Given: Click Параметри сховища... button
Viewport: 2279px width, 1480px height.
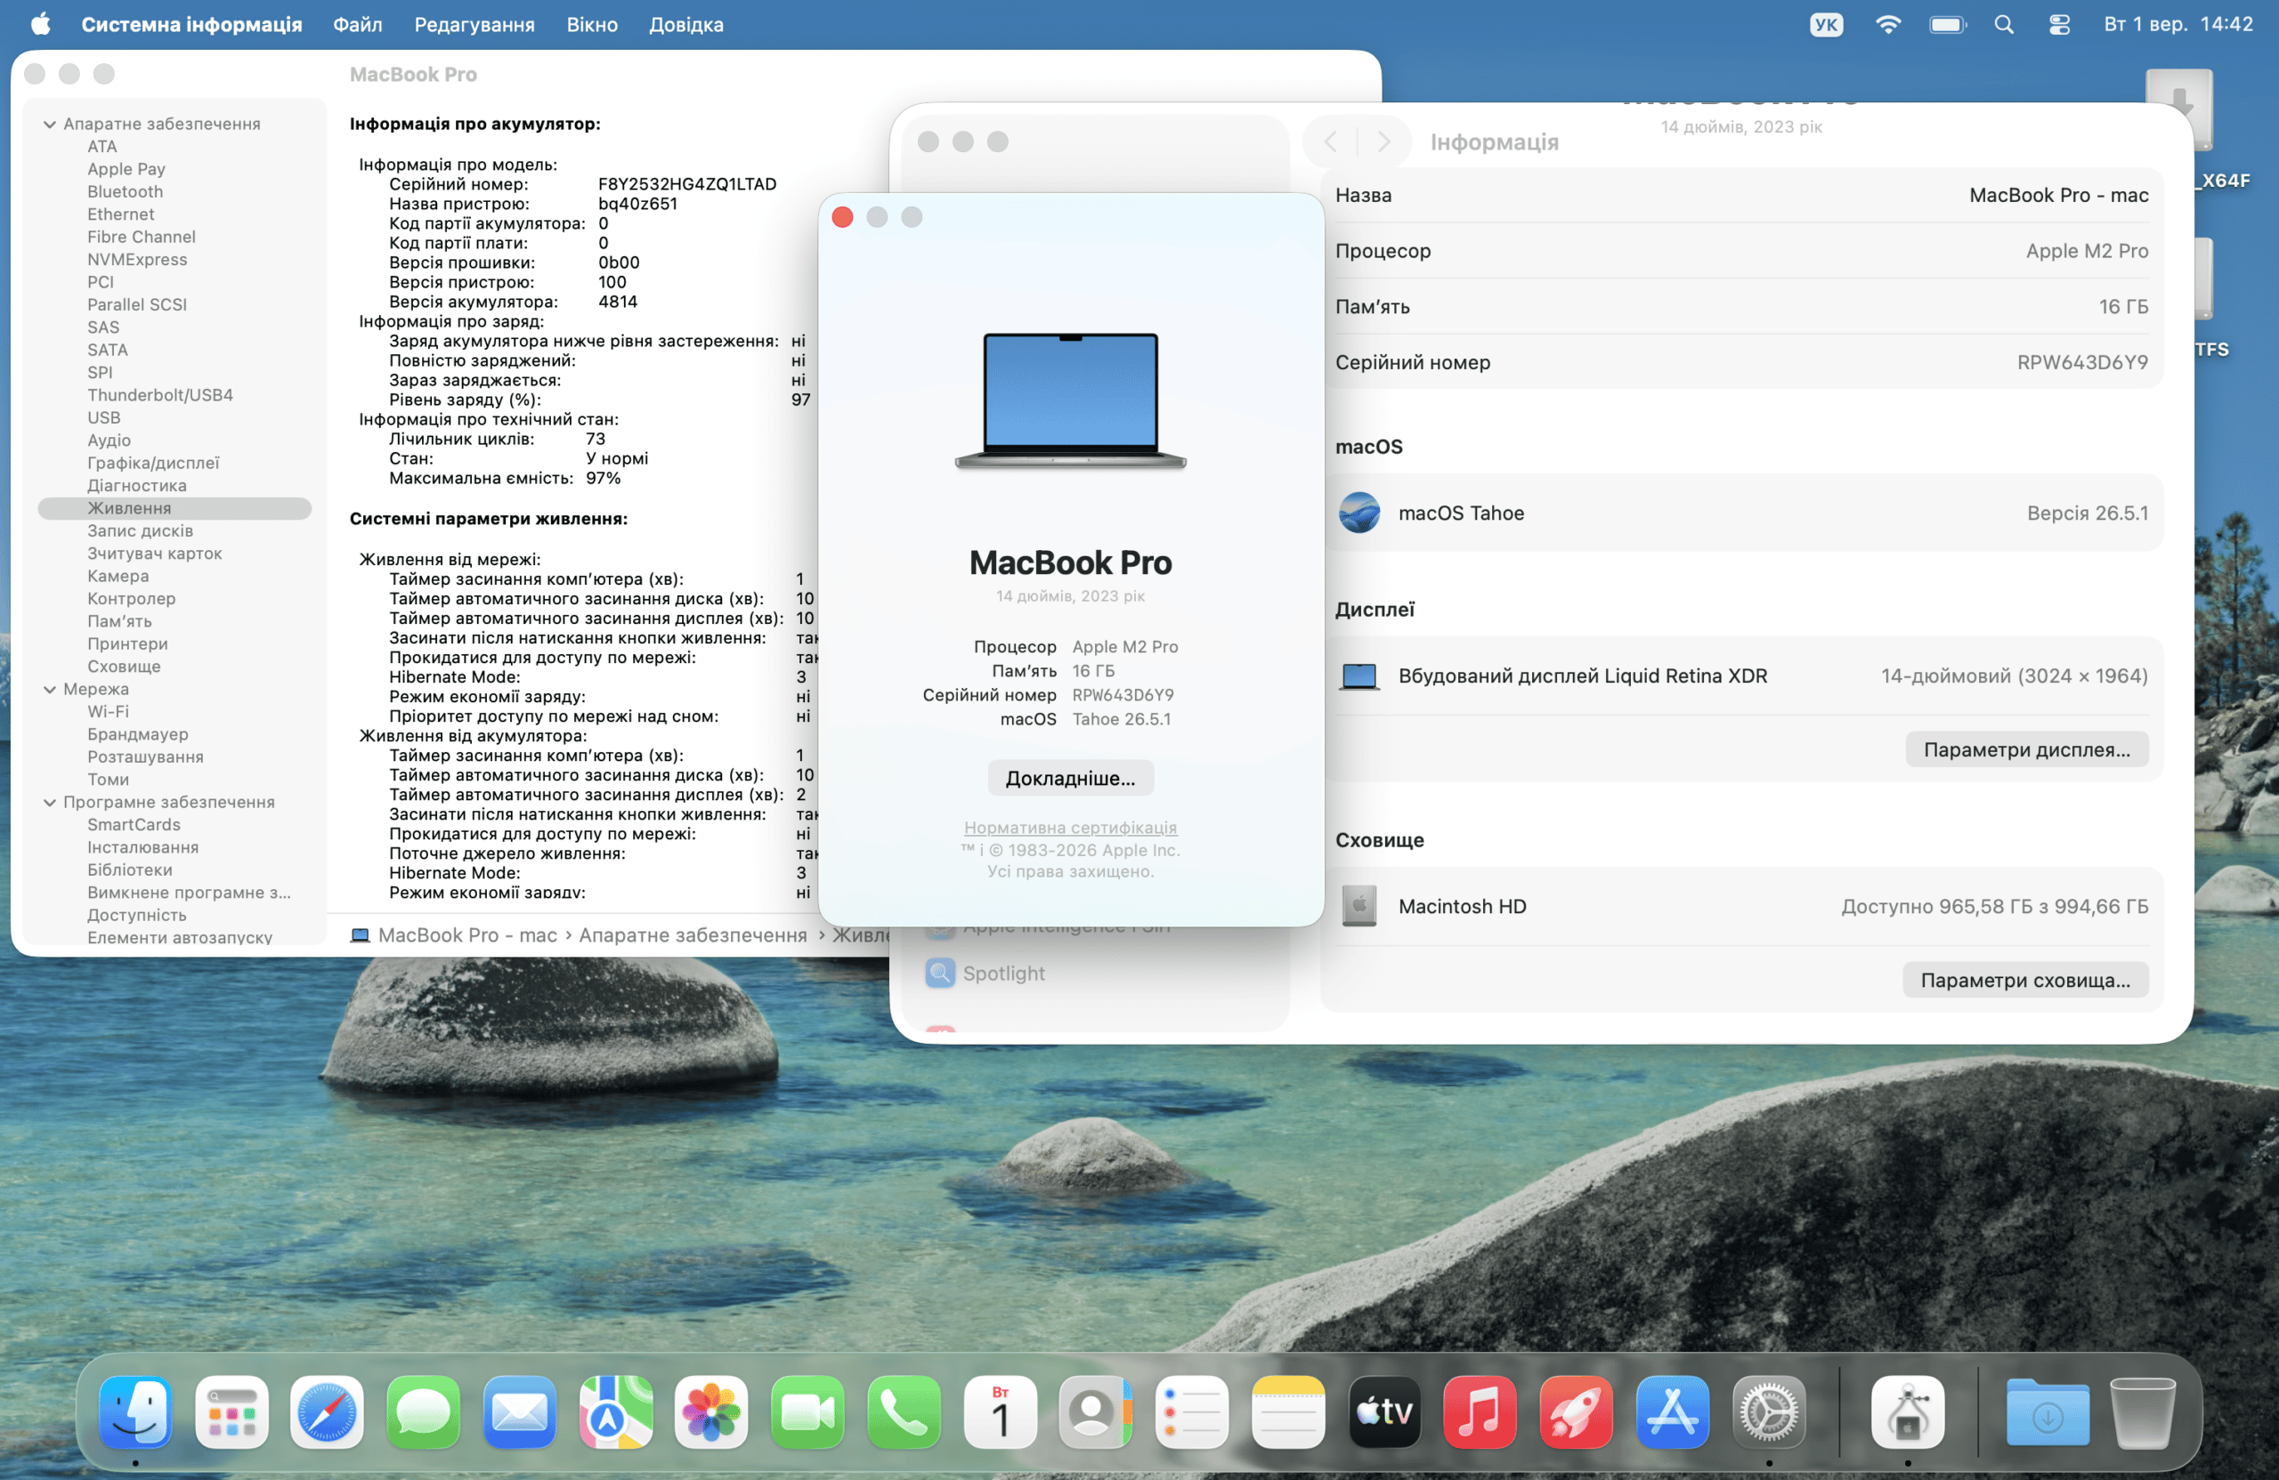Looking at the screenshot, I should click(2024, 980).
